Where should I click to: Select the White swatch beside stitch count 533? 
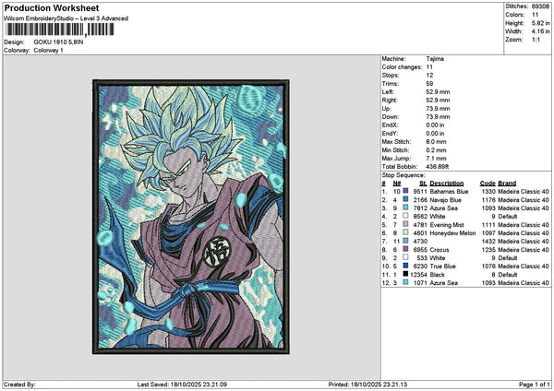point(405,257)
